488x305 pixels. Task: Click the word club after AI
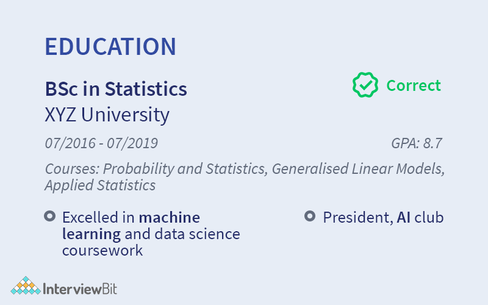click(x=429, y=217)
